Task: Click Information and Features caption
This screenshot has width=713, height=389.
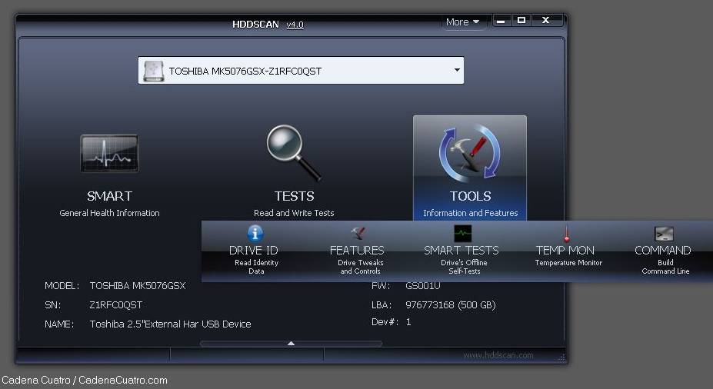Action: pyautogui.click(x=470, y=213)
